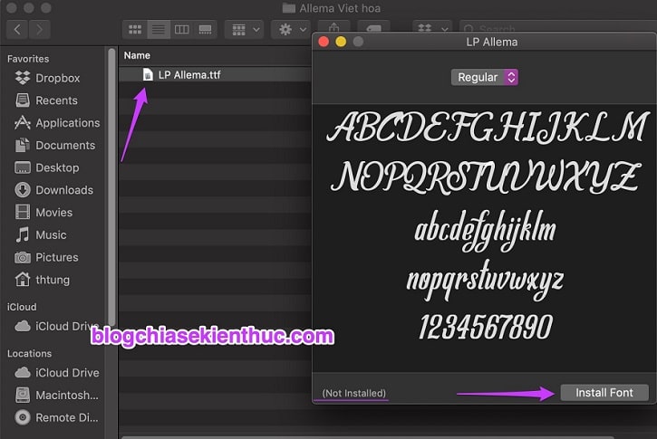Open Downloads in the Finder sidebar
657x439 pixels.
point(53,190)
